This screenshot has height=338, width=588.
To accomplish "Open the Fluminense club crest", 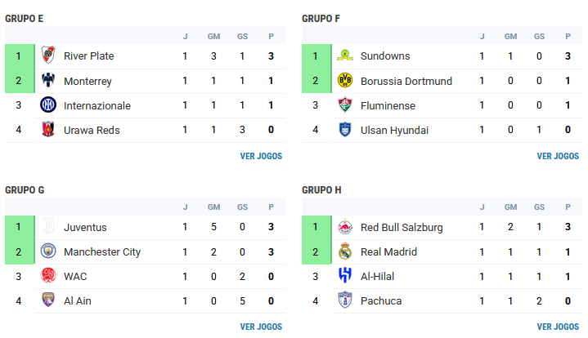I will tap(345, 105).
